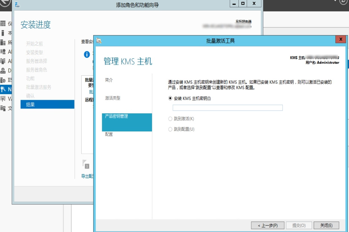
Task: Click the 导出配置 link in the roles wizard
Action: click(x=87, y=176)
